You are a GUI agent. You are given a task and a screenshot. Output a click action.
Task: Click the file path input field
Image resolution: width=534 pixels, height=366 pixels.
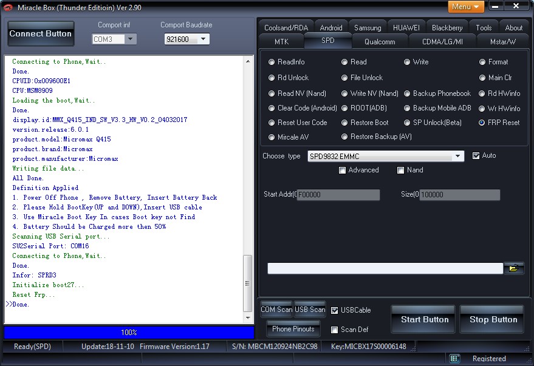tap(385, 268)
